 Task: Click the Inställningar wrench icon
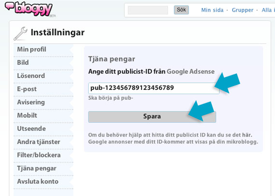[21, 33]
